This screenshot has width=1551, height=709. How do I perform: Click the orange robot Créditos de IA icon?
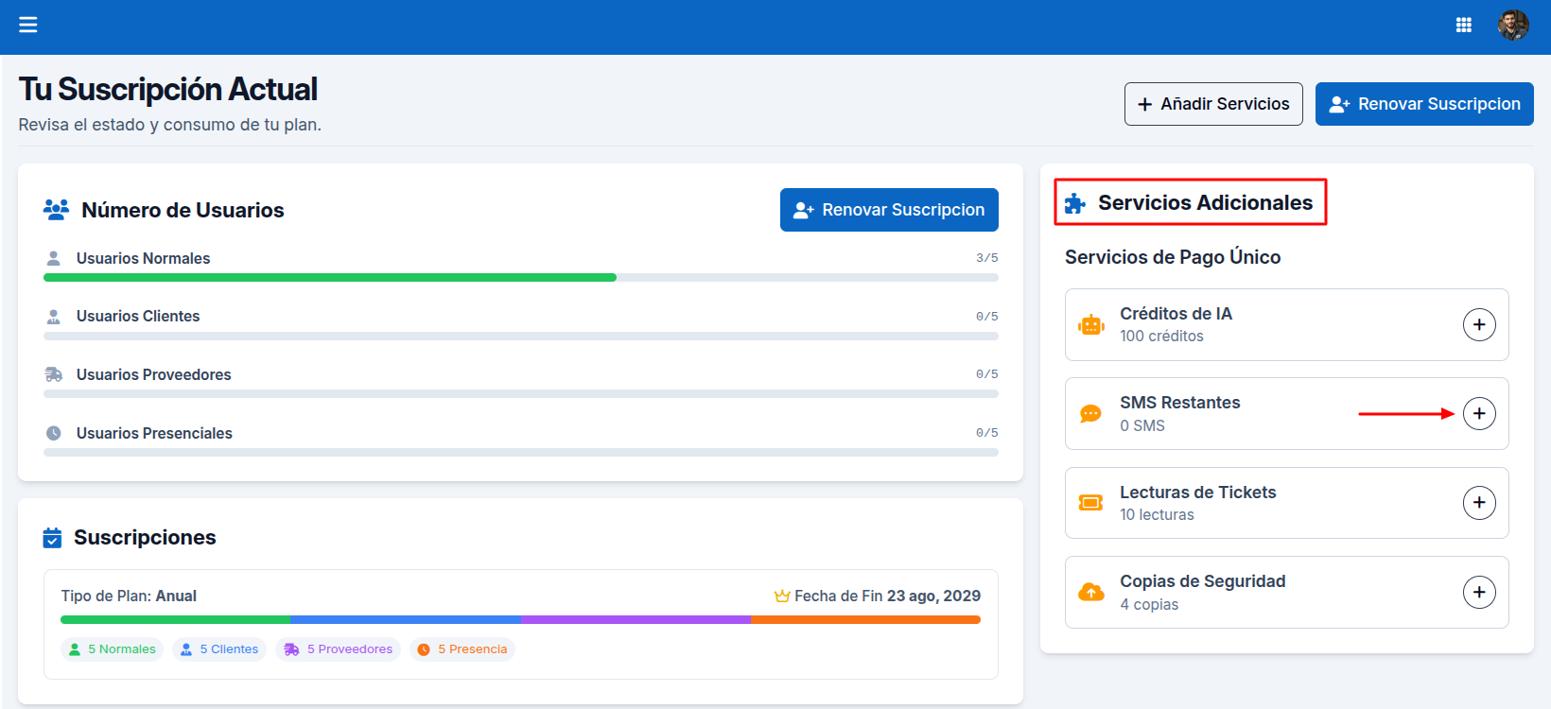(x=1090, y=325)
